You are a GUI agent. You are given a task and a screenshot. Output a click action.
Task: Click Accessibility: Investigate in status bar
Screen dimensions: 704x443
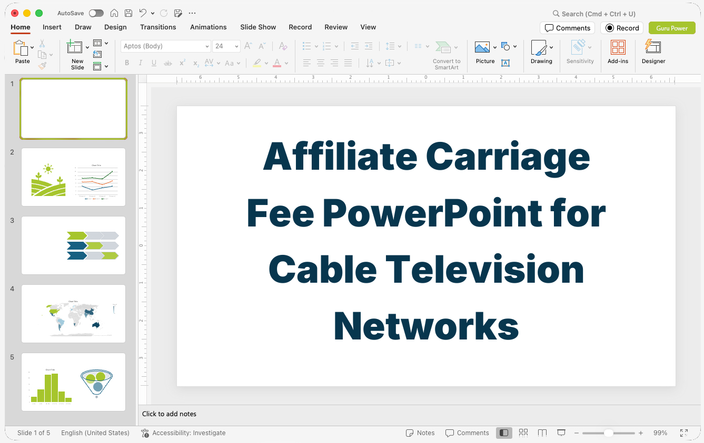point(183,433)
